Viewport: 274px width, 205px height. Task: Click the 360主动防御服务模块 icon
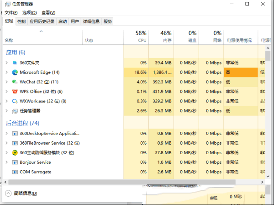15,153
